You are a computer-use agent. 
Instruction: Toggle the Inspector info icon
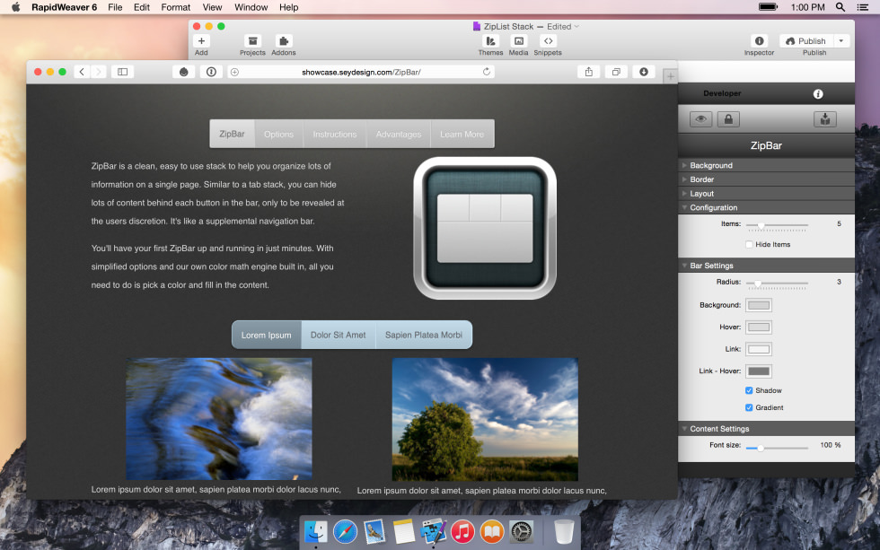[x=759, y=41]
